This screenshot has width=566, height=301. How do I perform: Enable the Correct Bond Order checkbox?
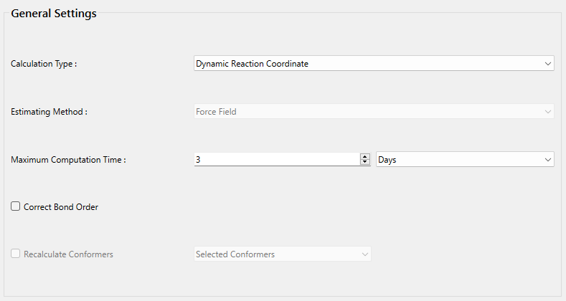(16, 206)
